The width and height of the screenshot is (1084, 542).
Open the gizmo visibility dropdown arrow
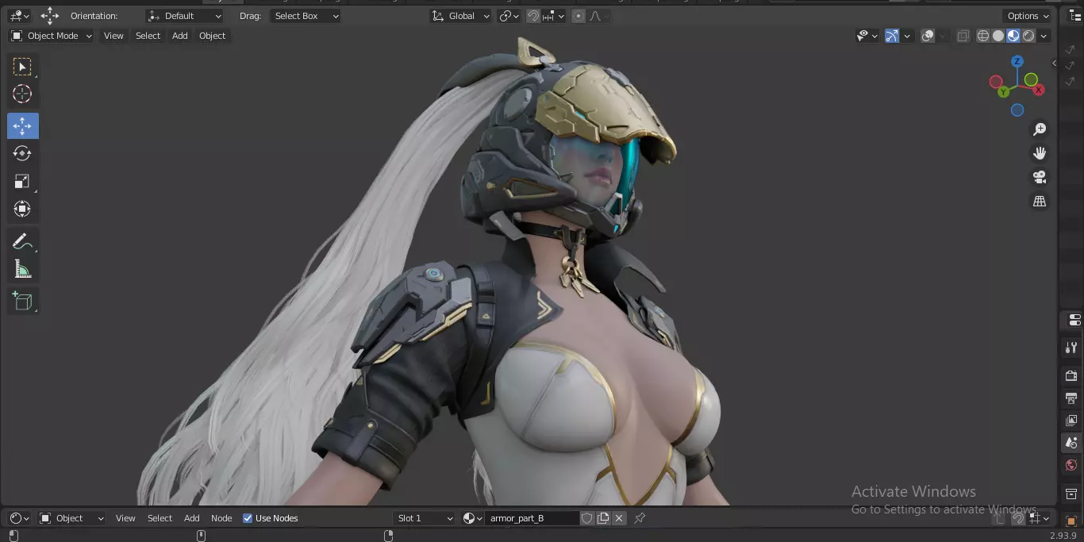pyautogui.click(x=908, y=36)
